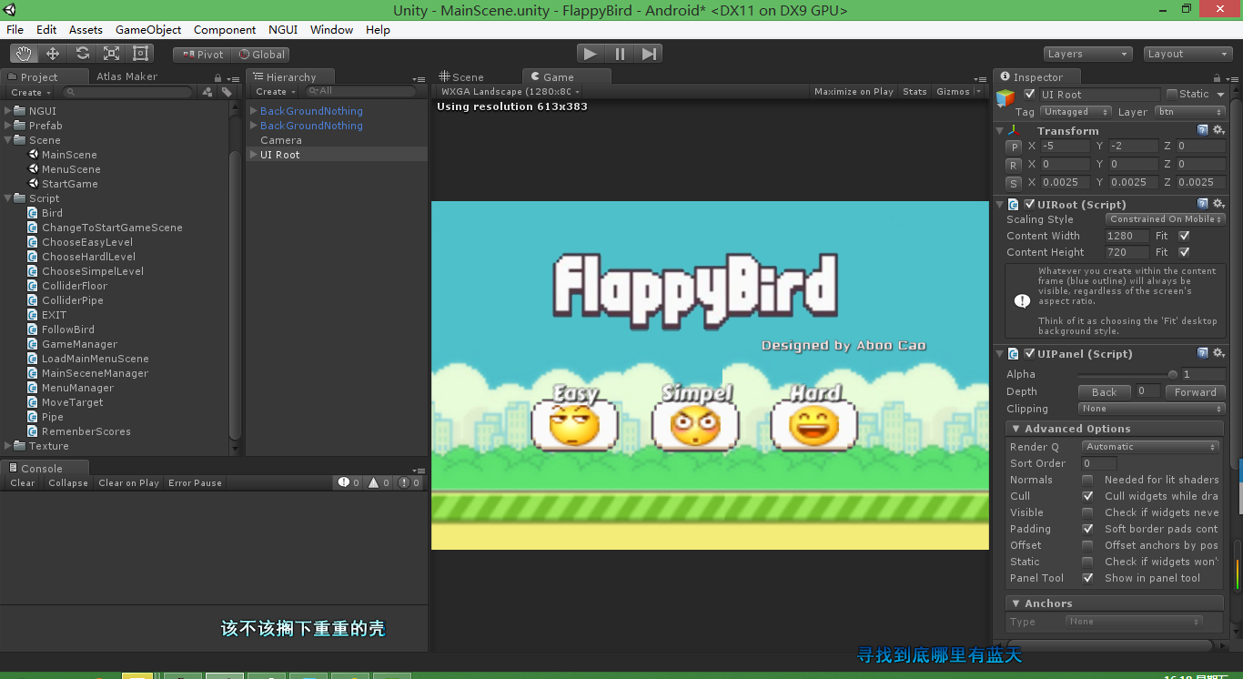Show the Stats overlay
1243x679 pixels.
pos(915,91)
